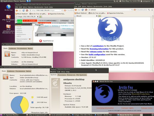Click the mail envelope icon in the top panel
Image resolution: width=154 pixels, height=116 pixels.
pos(120,1)
